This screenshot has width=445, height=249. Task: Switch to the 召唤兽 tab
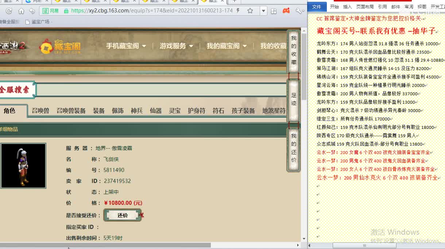click(40, 111)
